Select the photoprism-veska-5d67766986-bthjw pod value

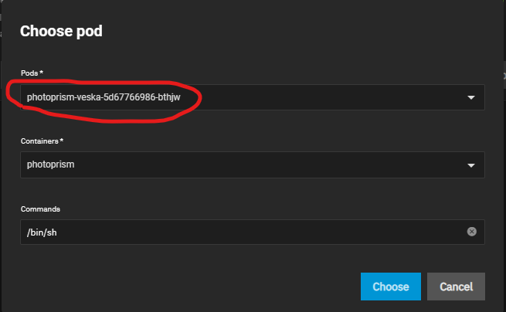coord(104,97)
